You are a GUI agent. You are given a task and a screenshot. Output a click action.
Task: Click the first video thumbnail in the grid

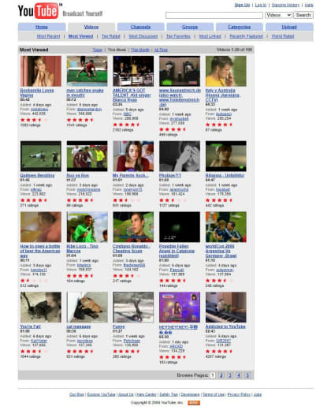pyautogui.click(x=41, y=71)
